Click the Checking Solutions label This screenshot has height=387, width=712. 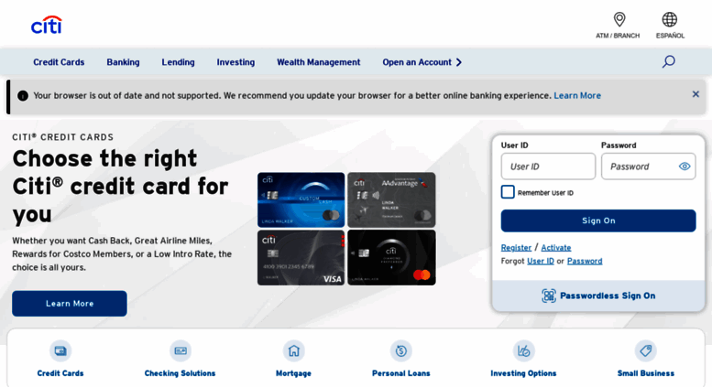click(180, 373)
